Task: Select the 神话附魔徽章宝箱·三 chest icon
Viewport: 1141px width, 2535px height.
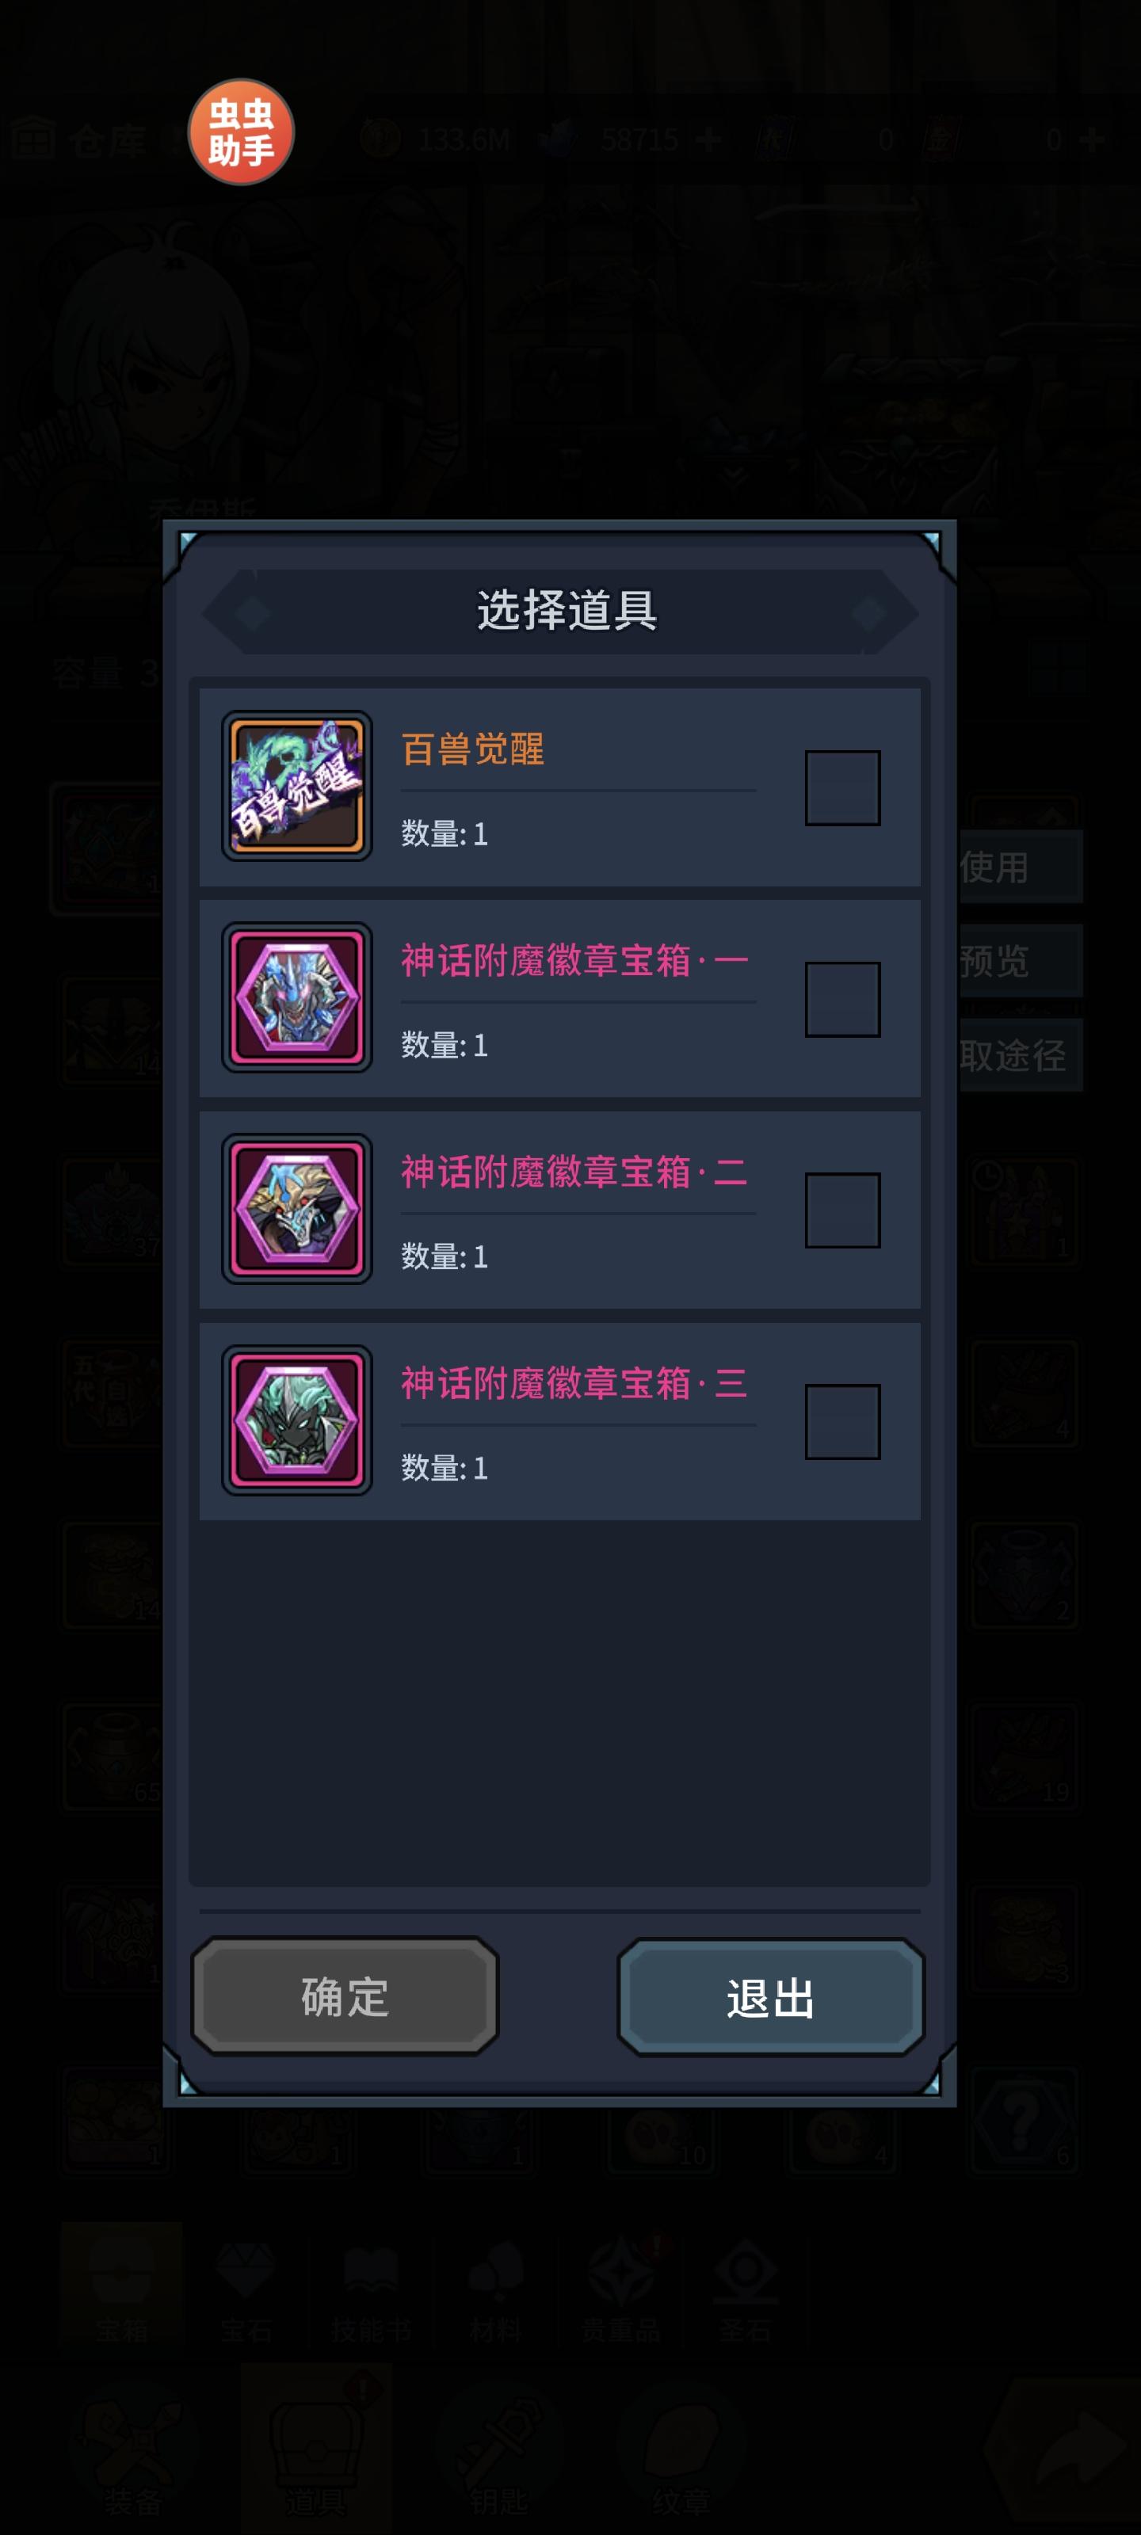Action: pos(296,1420)
